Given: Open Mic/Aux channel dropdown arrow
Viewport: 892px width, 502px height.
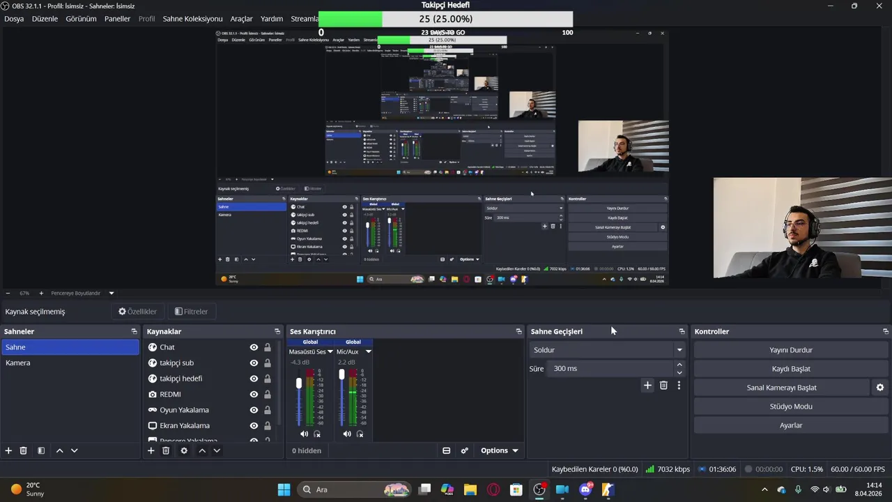Looking at the screenshot, I should 369,351.
